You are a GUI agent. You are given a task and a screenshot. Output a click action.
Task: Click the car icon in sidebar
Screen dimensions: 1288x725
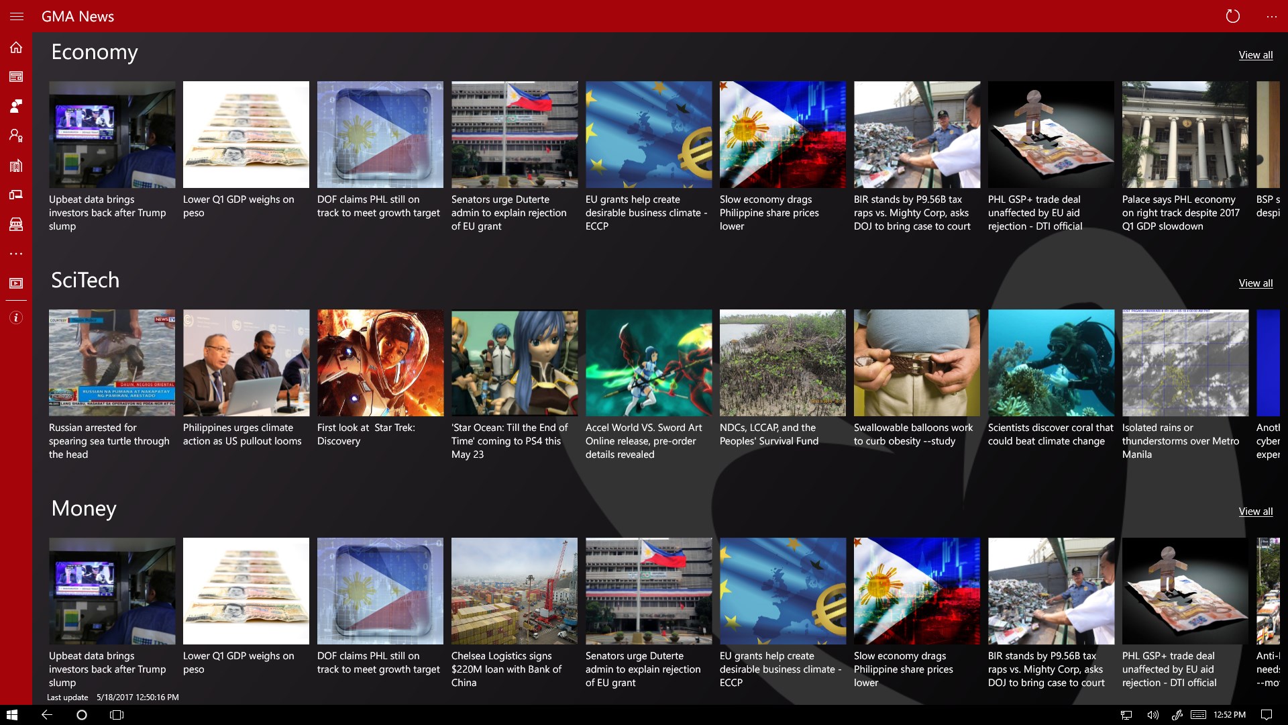16,224
